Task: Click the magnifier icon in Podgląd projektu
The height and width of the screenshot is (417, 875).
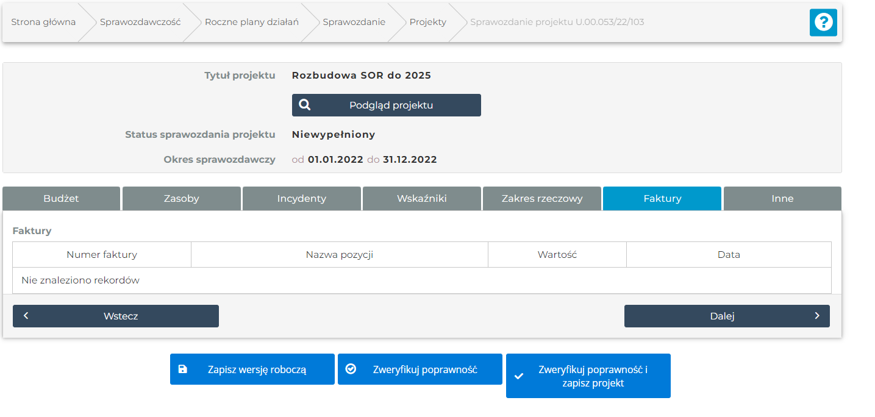Action: 305,105
